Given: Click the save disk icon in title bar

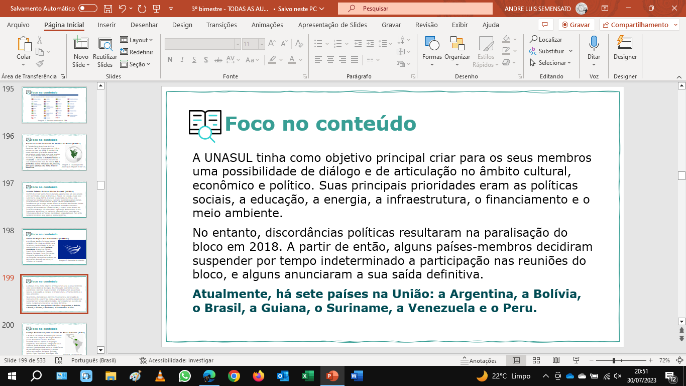Looking at the screenshot, I should 108,9.
